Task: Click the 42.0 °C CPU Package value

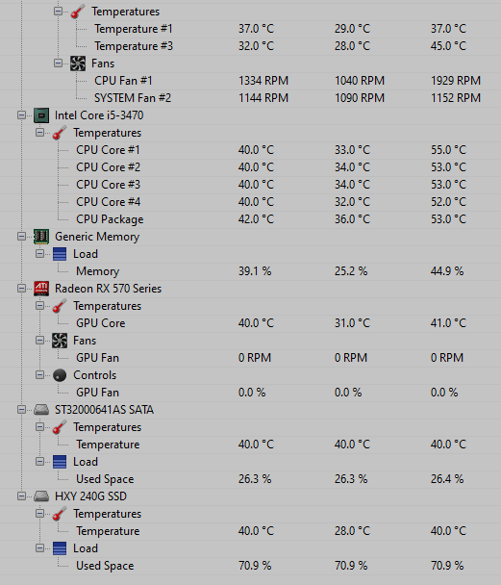Action: click(256, 219)
